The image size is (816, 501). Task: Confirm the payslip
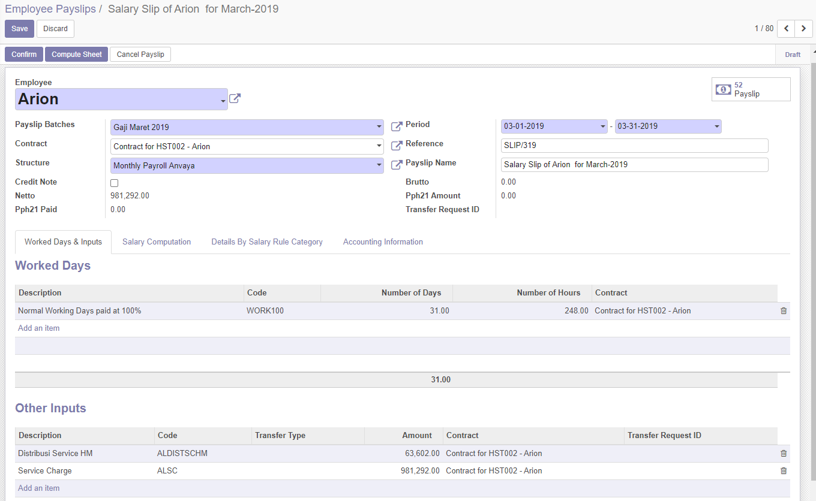24,55
